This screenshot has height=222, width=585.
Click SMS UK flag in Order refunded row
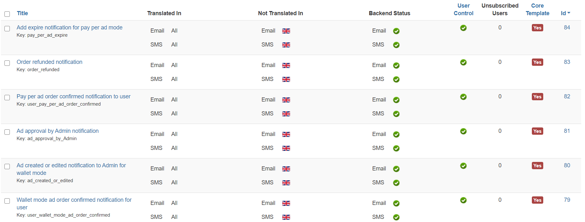pyautogui.click(x=286, y=79)
